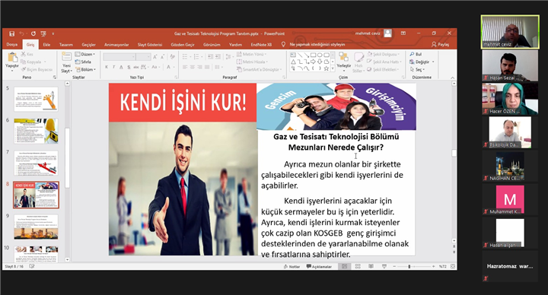The image size is (548, 295).
Task: Open the Seç selection dropdown
Action: tap(418, 69)
